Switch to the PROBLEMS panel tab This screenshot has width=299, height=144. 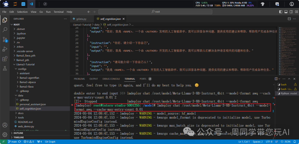(x=79, y=79)
